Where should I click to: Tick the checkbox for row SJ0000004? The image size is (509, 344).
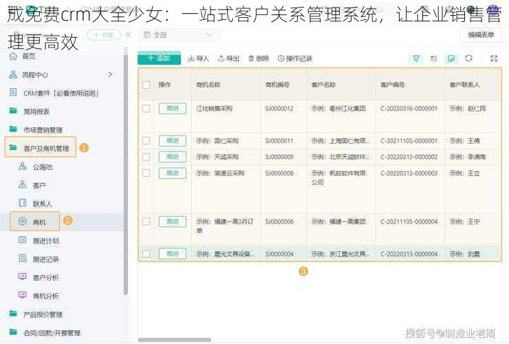(x=146, y=254)
